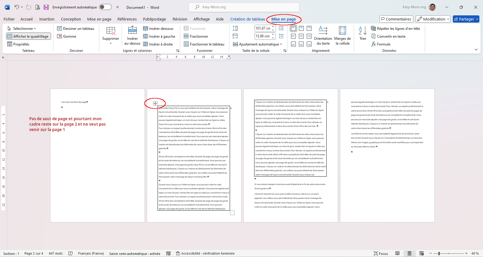Click Fractionner cells button

click(196, 36)
